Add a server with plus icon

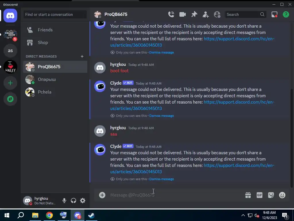pos(10,83)
